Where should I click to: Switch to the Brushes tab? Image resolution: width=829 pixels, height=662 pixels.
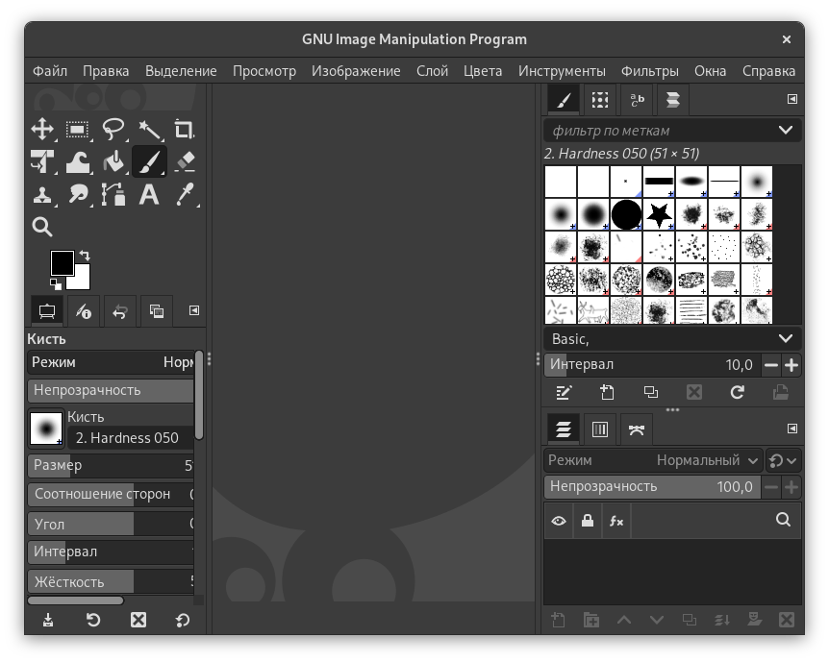click(564, 99)
